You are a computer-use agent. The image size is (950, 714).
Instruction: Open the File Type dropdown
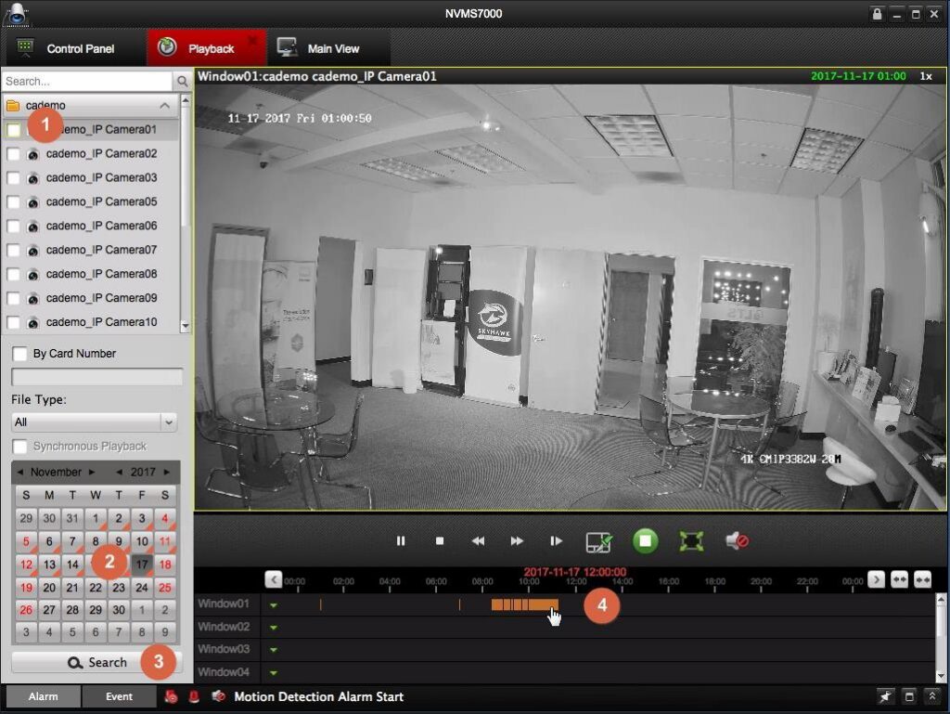95,422
